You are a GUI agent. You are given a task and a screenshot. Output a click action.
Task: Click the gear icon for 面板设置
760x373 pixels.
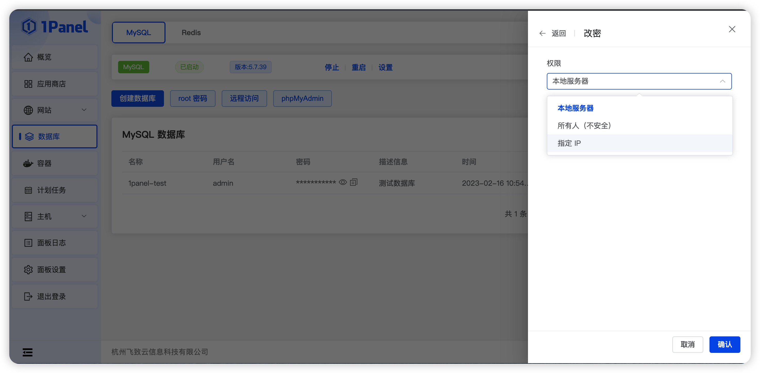(28, 269)
